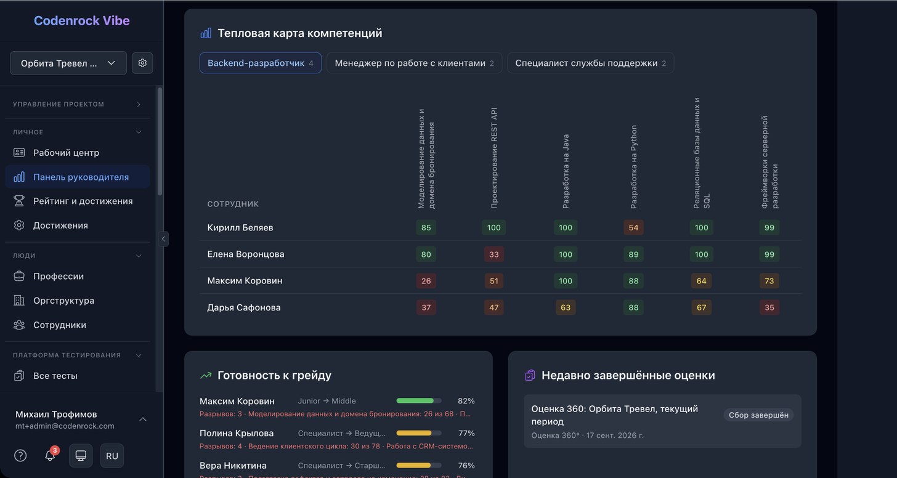
Task: Click the sidebar vertical scrollbar
Action: 160,141
